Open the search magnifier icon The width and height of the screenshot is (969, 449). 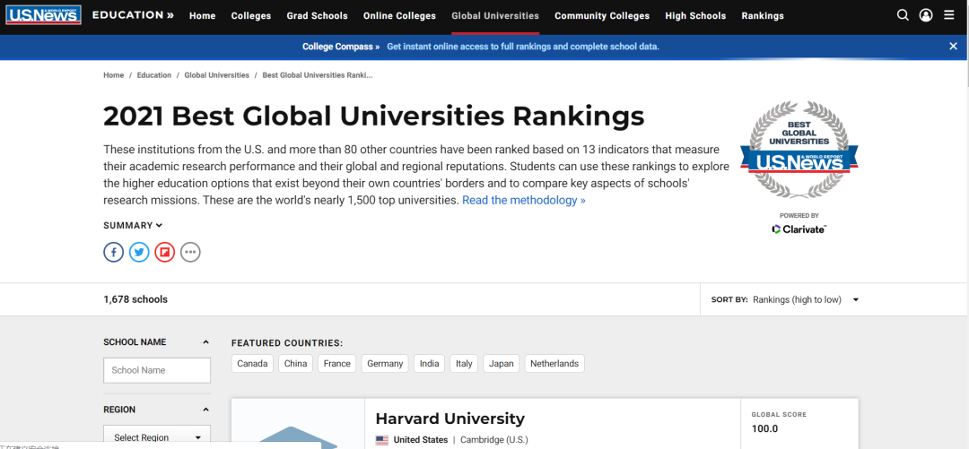(x=903, y=15)
